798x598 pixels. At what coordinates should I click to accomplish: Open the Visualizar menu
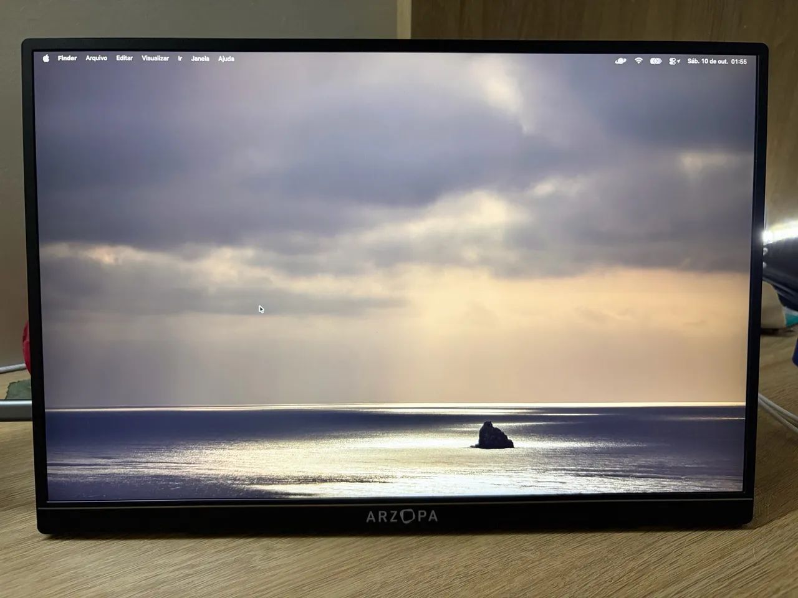tap(155, 59)
